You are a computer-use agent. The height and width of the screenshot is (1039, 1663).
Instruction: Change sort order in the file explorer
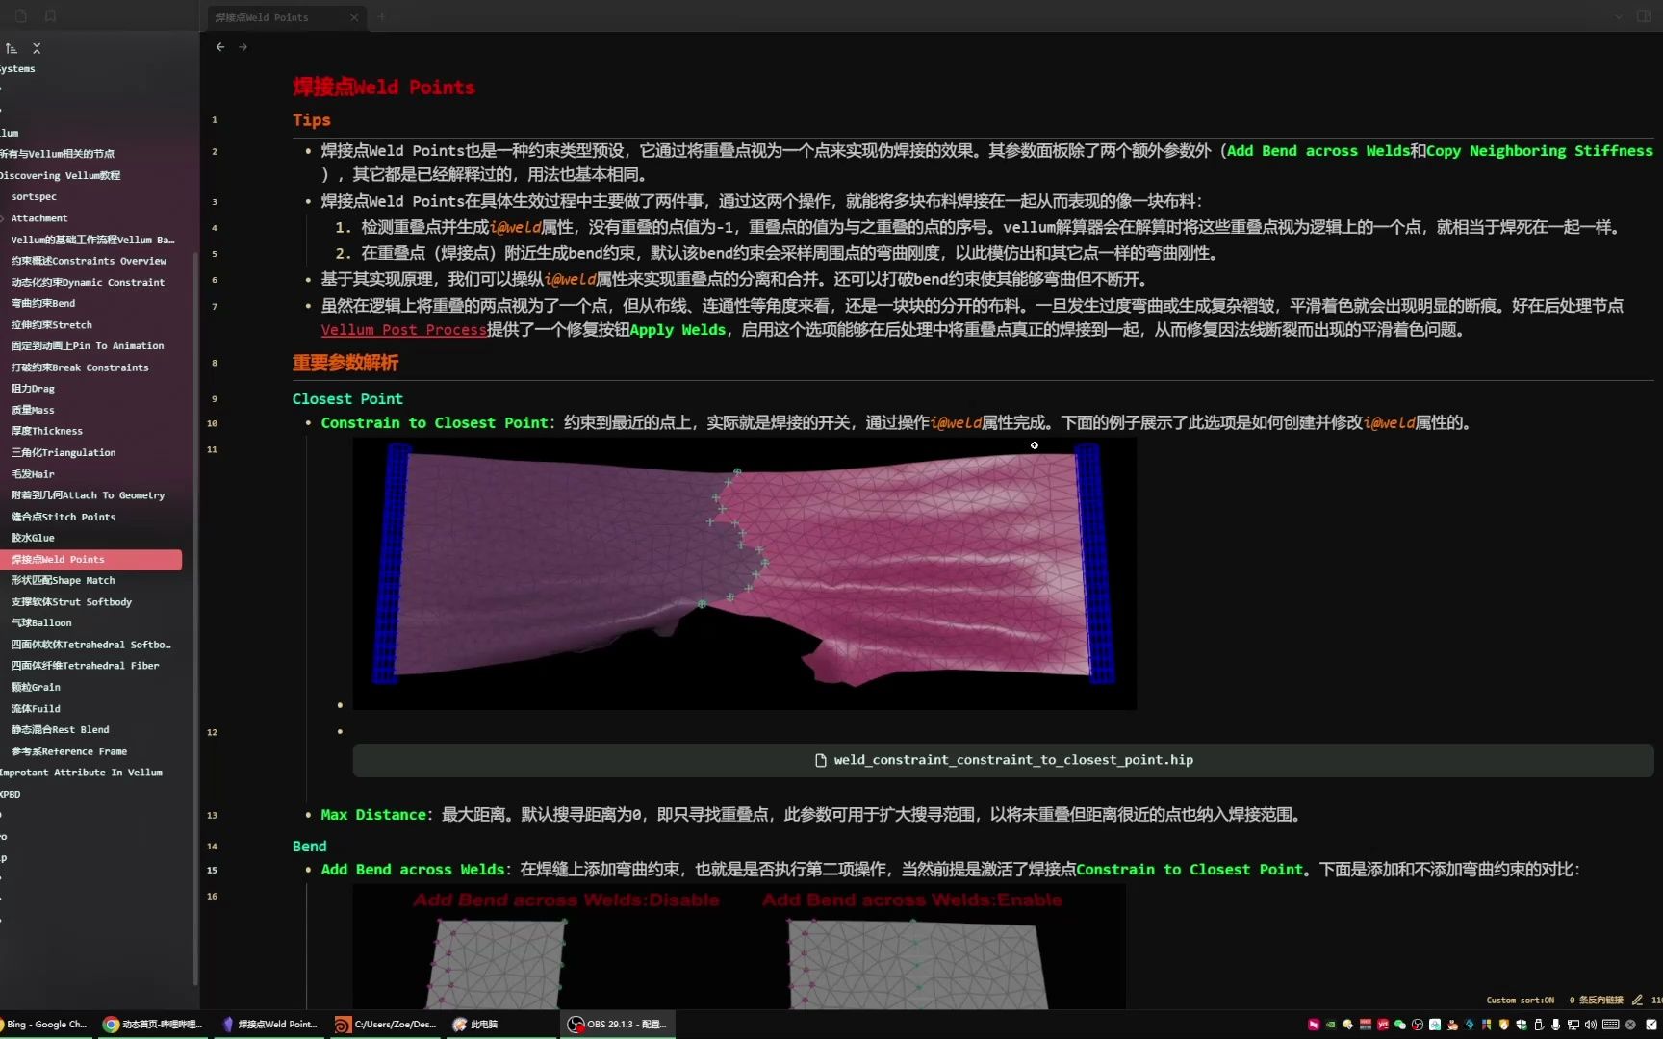(x=12, y=48)
